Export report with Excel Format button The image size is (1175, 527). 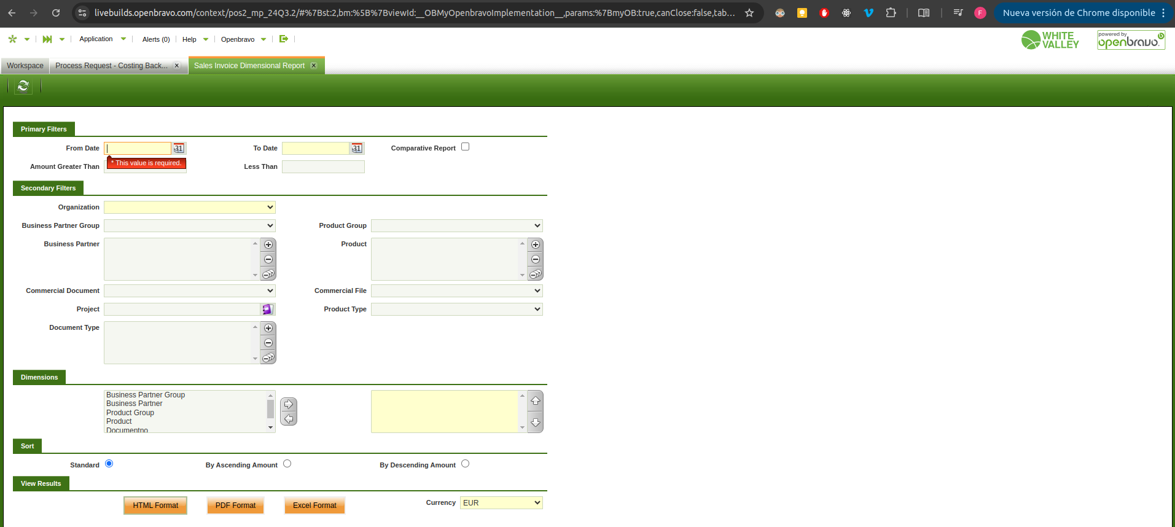314,506
